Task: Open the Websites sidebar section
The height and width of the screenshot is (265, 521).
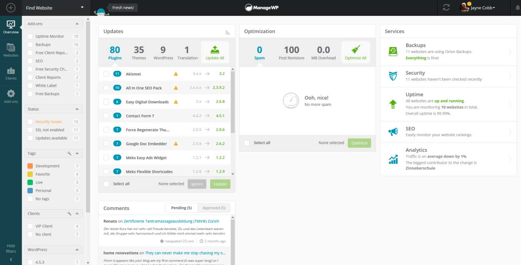Action: (11, 50)
